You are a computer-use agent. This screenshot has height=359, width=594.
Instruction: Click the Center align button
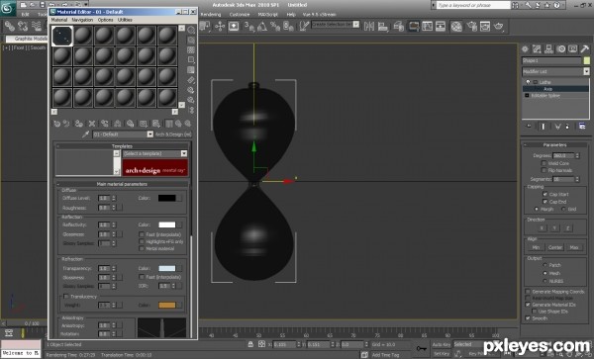pyautogui.click(x=555, y=247)
